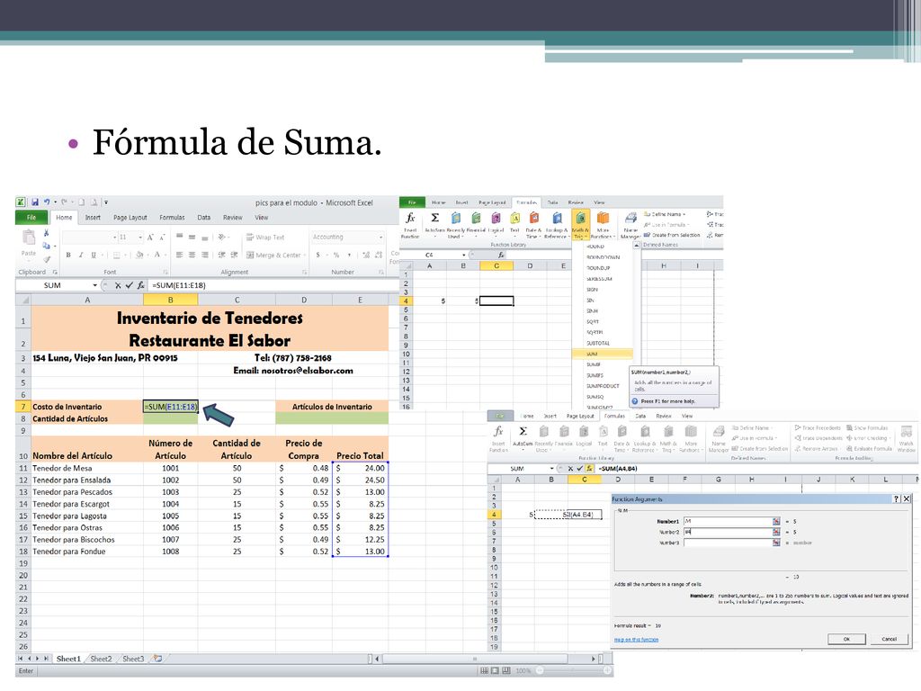Open the "Help on this function" link
The height and width of the screenshot is (691, 921).
(x=636, y=640)
